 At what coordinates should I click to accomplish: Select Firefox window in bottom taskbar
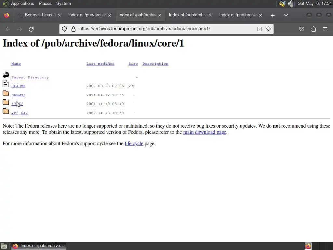point(38,246)
